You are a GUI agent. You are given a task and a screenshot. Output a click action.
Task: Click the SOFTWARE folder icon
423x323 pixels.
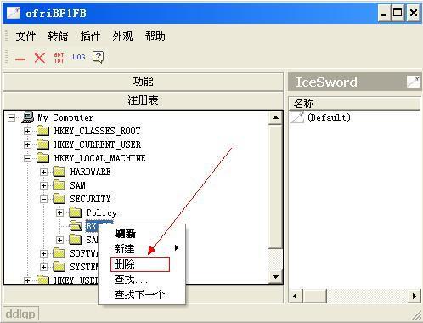click(x=59, y=253)
